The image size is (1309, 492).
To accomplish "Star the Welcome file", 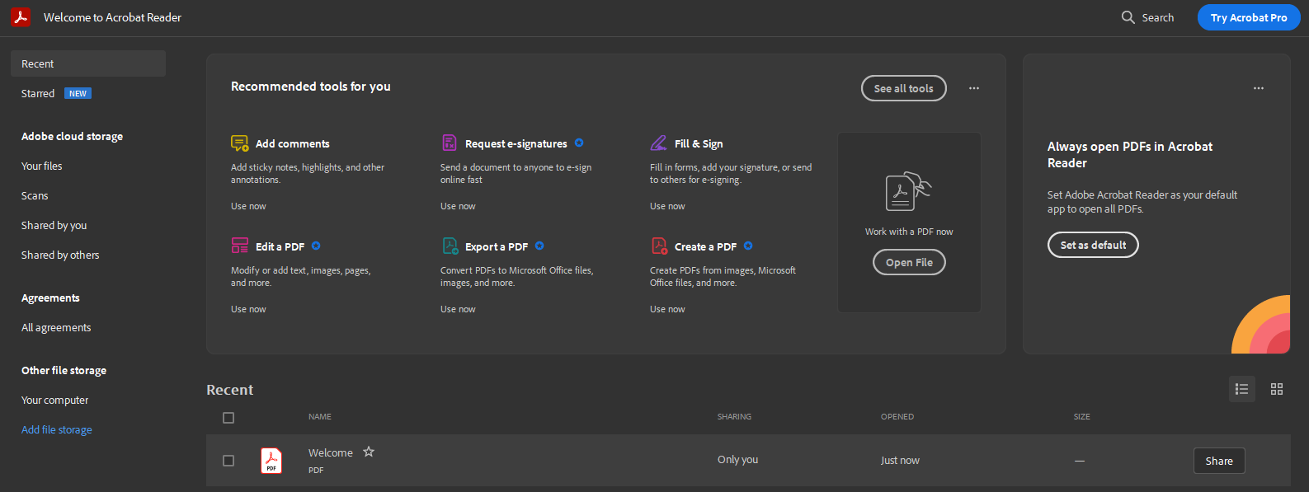I will pos(369,452).
